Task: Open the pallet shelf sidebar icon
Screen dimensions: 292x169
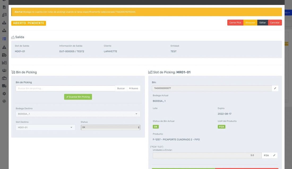Action: pyautogui.click(x=4, y=63)
